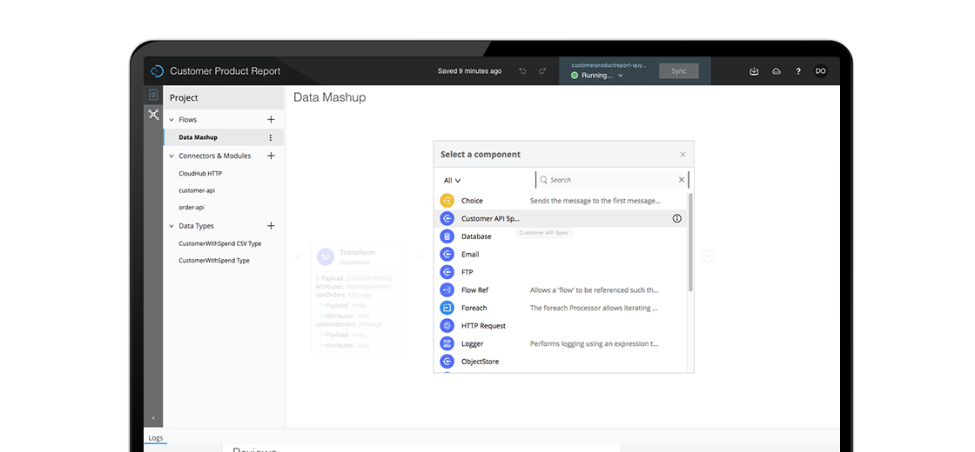Screen dimensions: 975x452
Task: Click the MuleSoft logo icon in header
Action: [157, 71]
